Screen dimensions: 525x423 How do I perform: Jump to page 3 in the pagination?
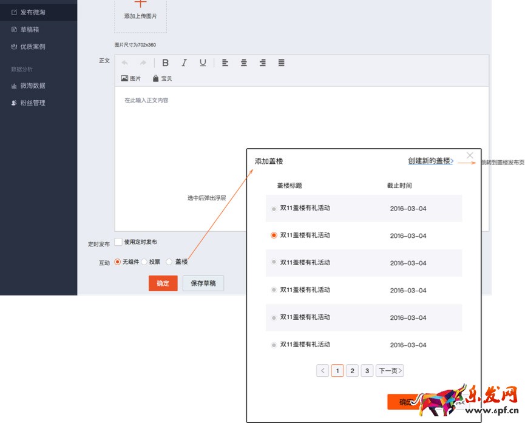(365, 370)
